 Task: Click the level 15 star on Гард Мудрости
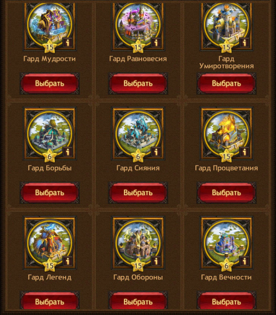[50, 47]
